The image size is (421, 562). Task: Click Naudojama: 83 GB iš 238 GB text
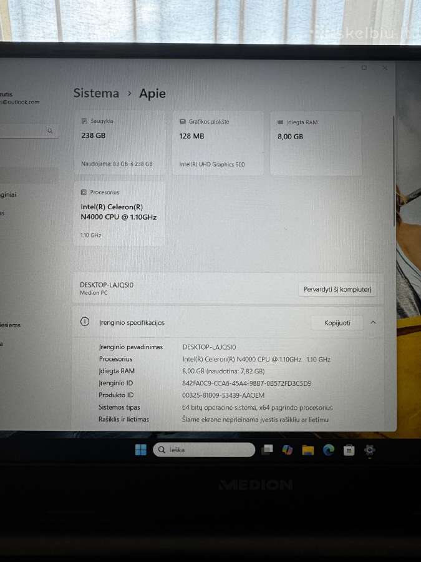pyautogui.click(x=117, y=164)
